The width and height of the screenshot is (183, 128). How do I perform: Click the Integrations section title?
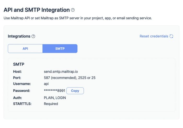tap(19, 36)
